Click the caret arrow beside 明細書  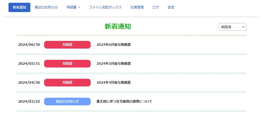point(79,7)
